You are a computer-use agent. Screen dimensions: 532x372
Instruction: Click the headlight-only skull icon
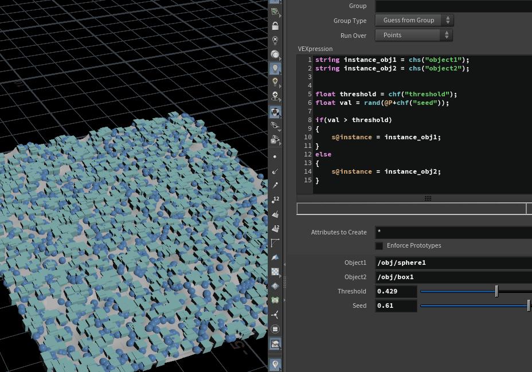[275, 96]
